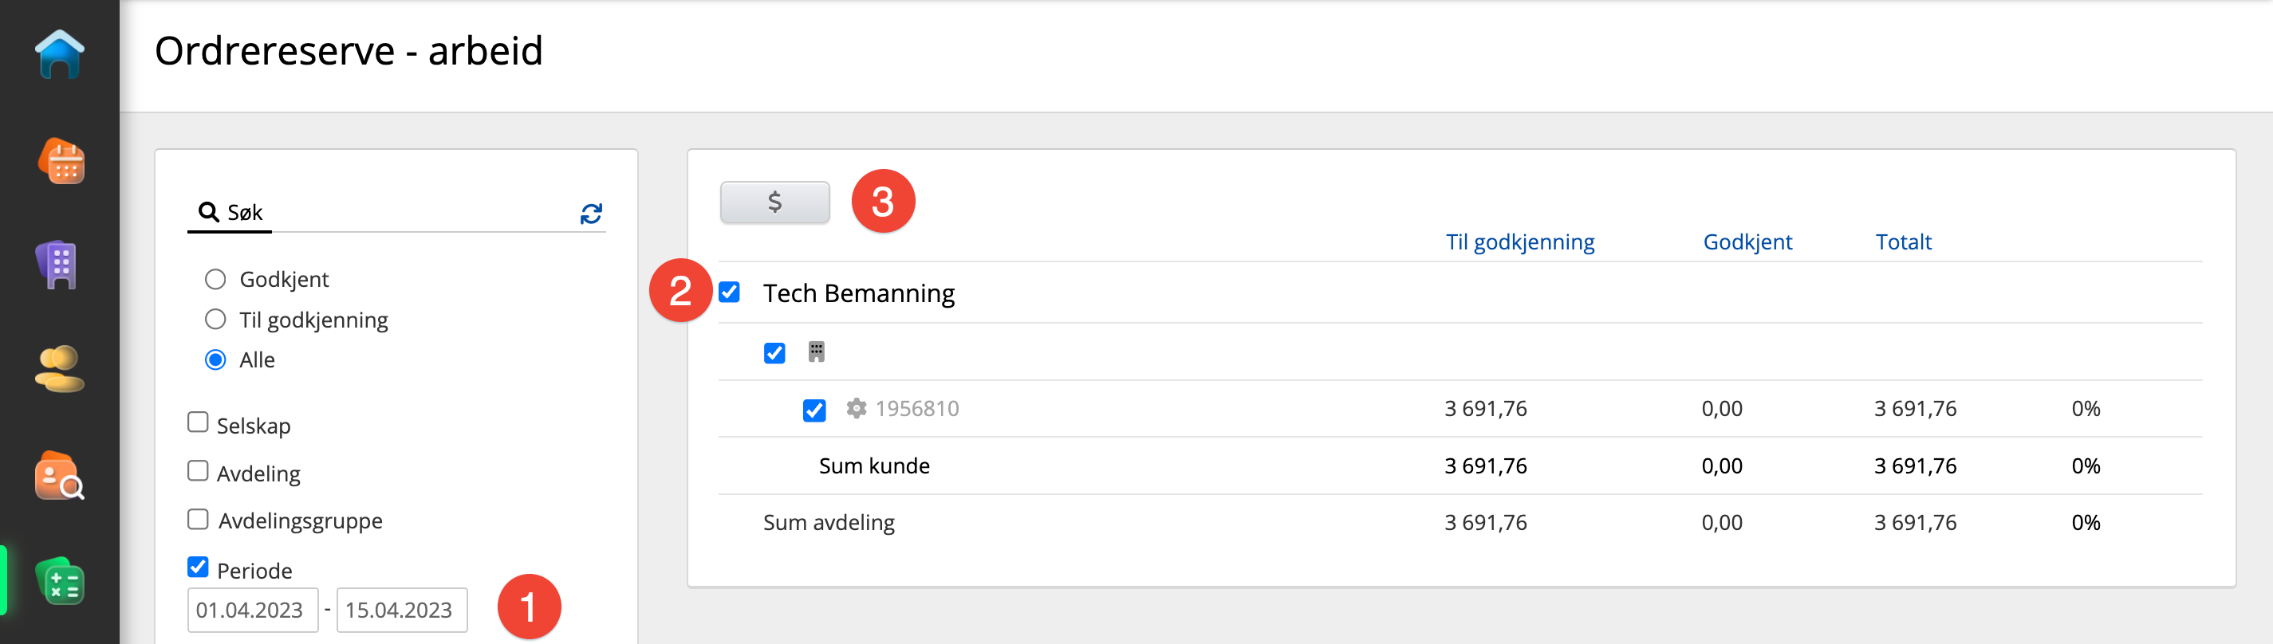Screen dimensions: 2273x644
Task: Click the refresh icon beside search
Action: 590,214
